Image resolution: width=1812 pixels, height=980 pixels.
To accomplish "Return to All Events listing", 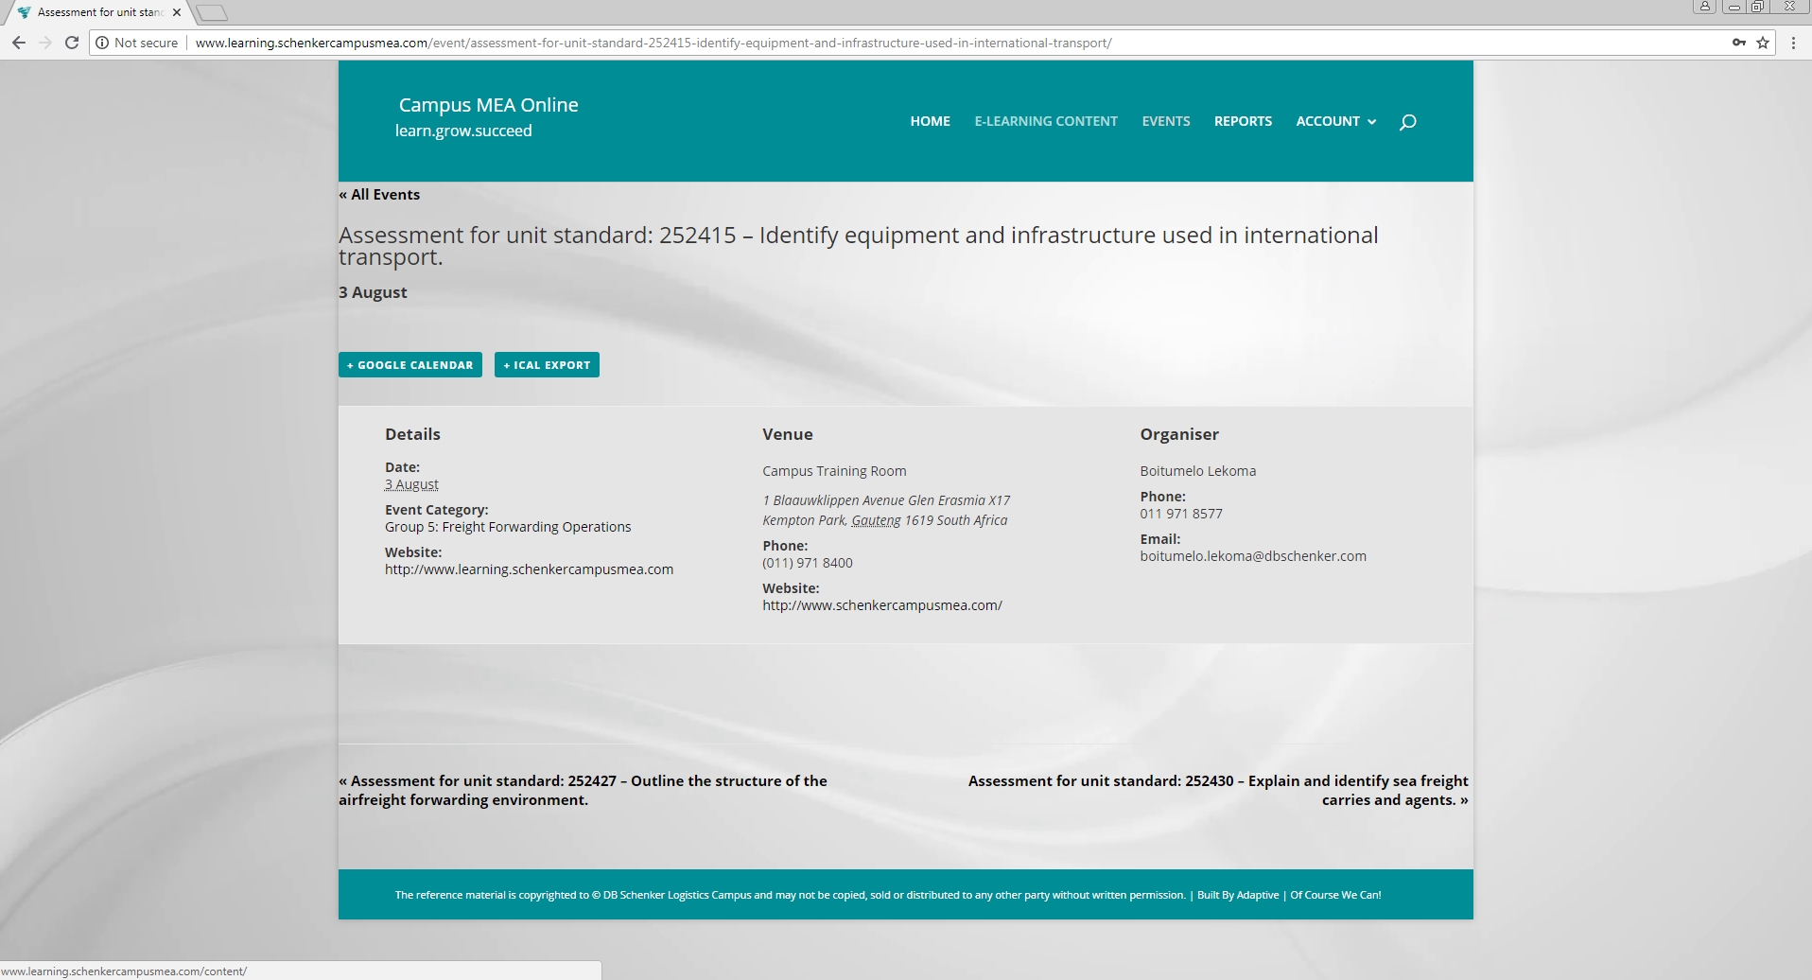I will coord(379,195).
